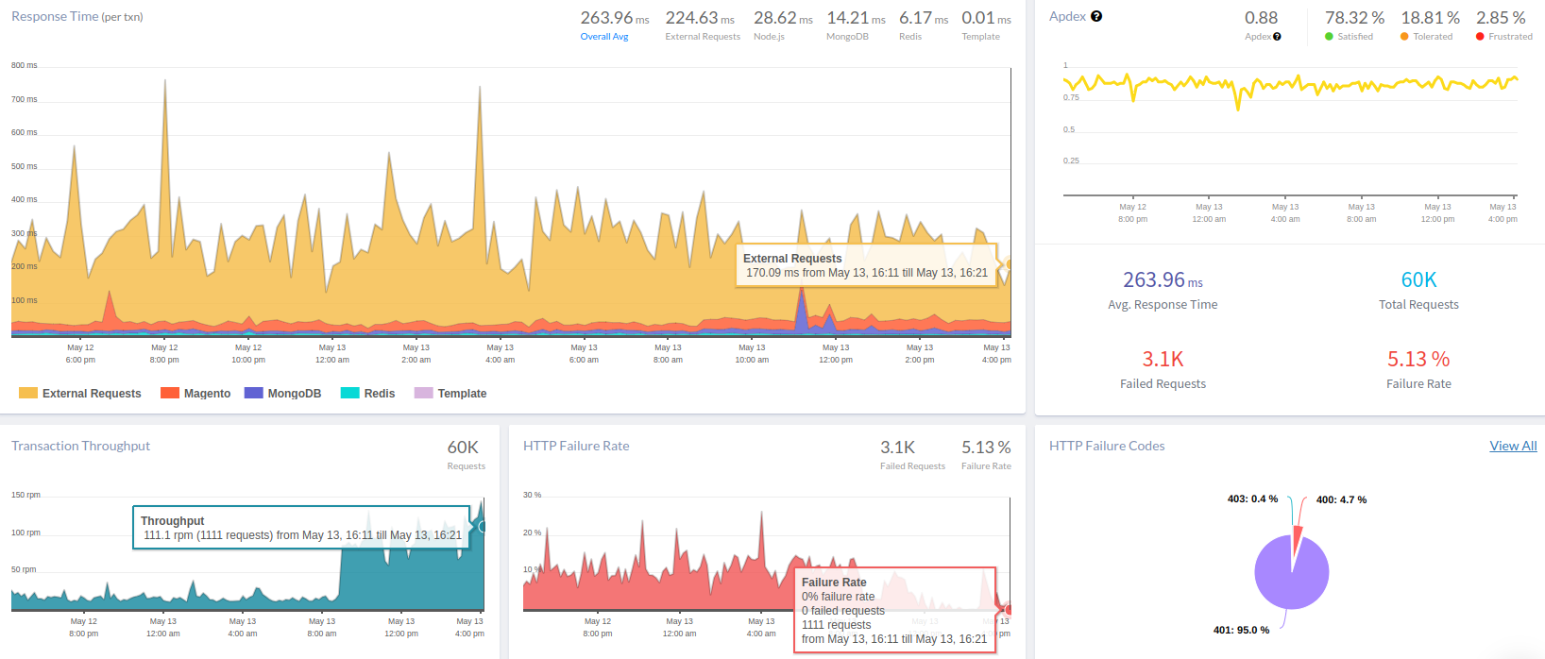Click the Transaction Throughput panel title

click(80, 446)
